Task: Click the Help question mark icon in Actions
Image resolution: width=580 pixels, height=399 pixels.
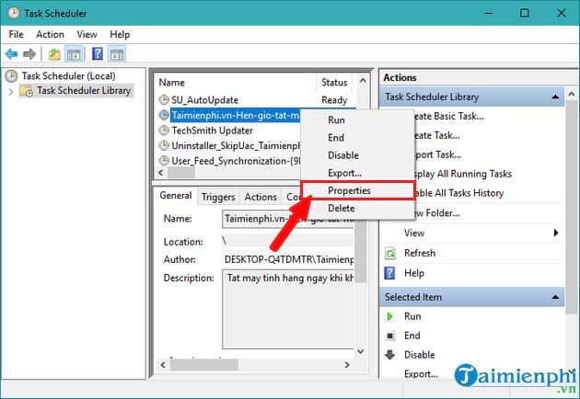Action: [x=389, y=273]
